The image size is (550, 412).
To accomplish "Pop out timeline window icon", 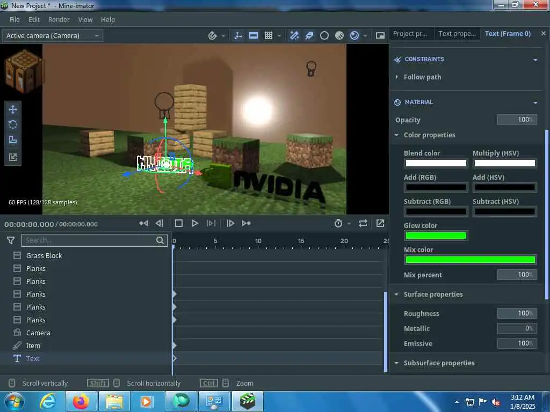I will 380,223.
